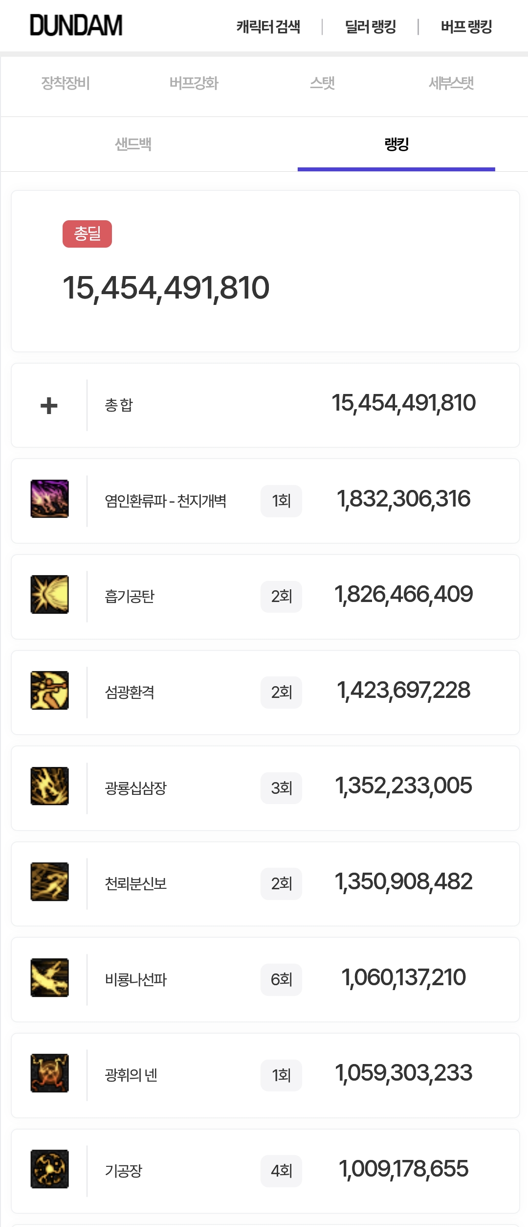528x1227 pixels.
Task: Click the 기공장 skill icon
Action: click(49, 1169)
